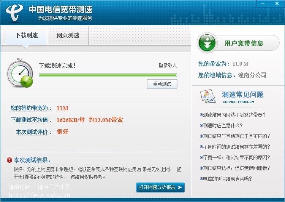Open FAQ 电信的测速结果真实吗?
The width and height of the screenshot is (285, 202).
pos(226,179)
